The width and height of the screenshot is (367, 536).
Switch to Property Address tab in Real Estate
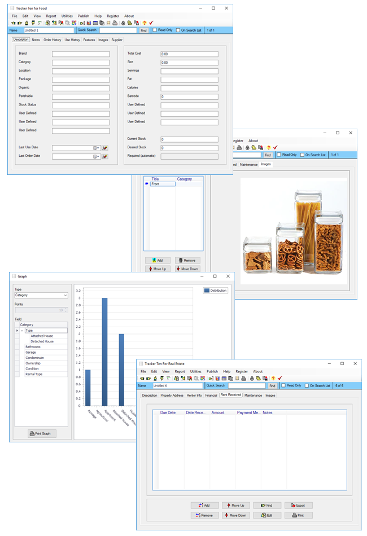[172, 396]
